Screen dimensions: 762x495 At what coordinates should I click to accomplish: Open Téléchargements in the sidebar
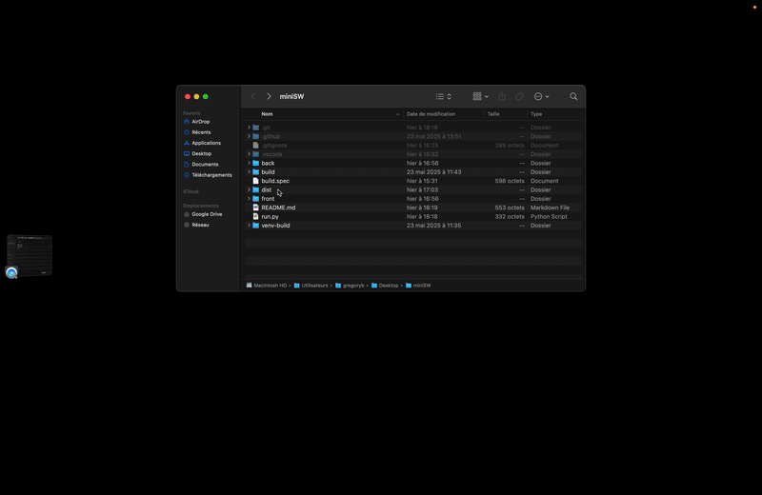(211, 175)
